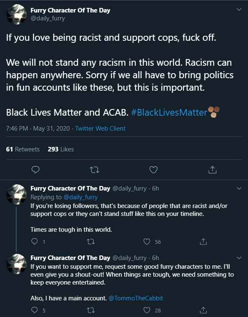
Task: Reply to the main Black Lives Matter tweet
Action: (x=36, y=170)
